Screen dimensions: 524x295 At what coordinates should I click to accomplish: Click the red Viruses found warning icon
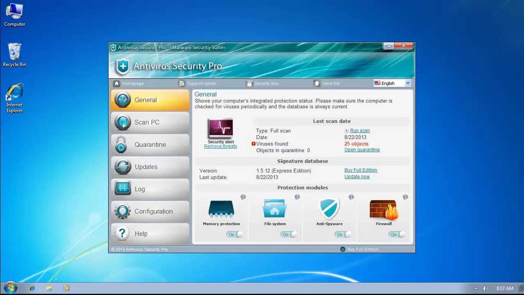point(253,144)
